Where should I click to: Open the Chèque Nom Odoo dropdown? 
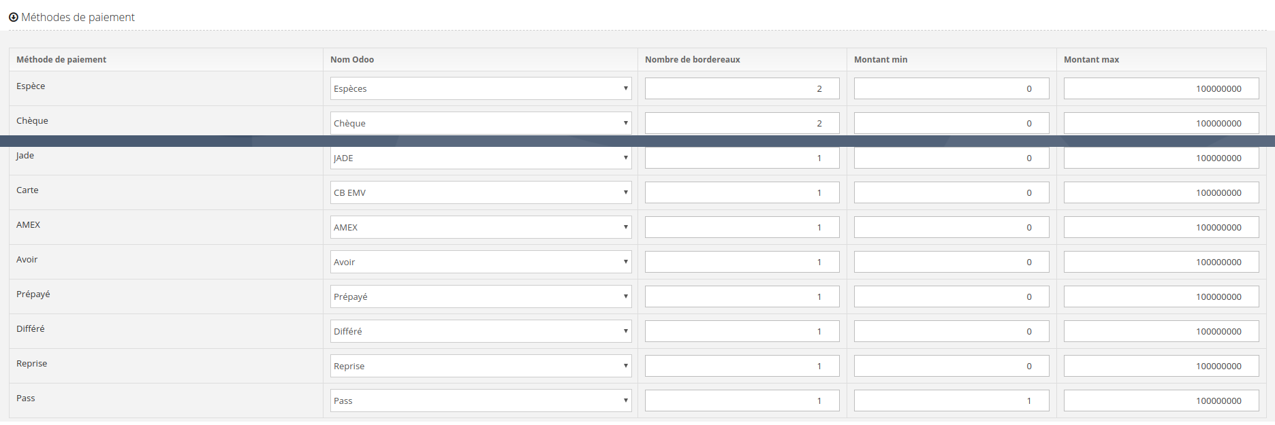pyautogui.click(x=481, y=123)
